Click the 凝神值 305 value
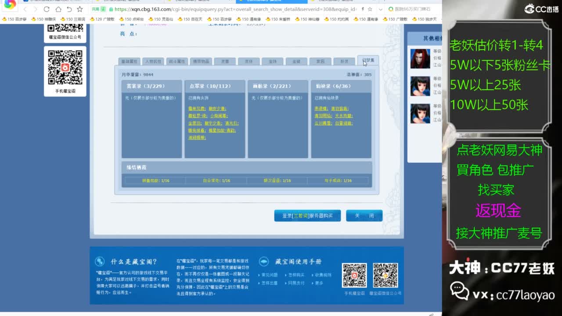Viewport: 562px width, 316px height. (359, 75)
